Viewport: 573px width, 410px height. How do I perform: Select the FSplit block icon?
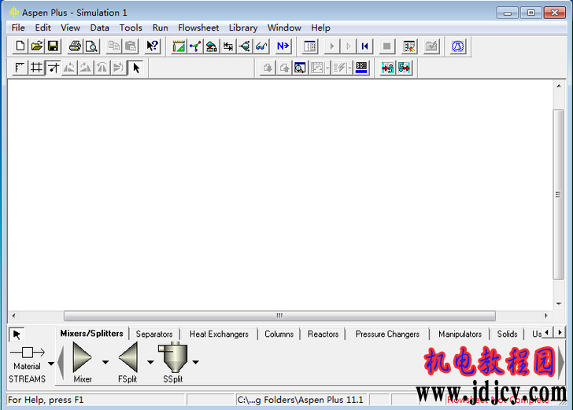(x=128, y=359)
